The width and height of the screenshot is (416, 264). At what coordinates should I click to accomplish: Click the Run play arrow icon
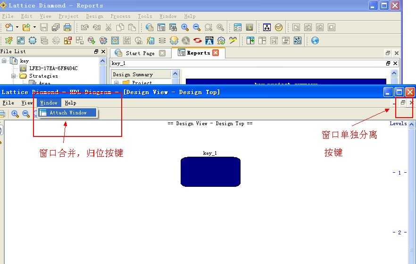296,27
